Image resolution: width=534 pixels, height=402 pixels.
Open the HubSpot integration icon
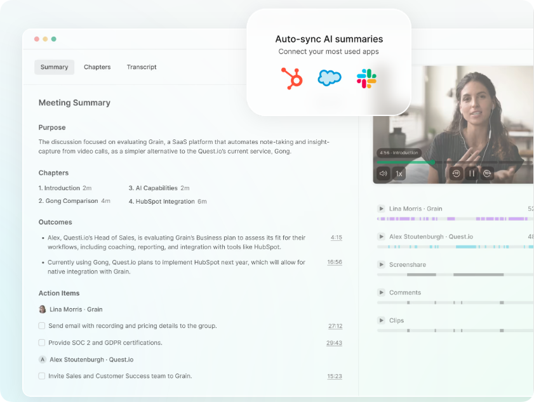tap(292, 78)
